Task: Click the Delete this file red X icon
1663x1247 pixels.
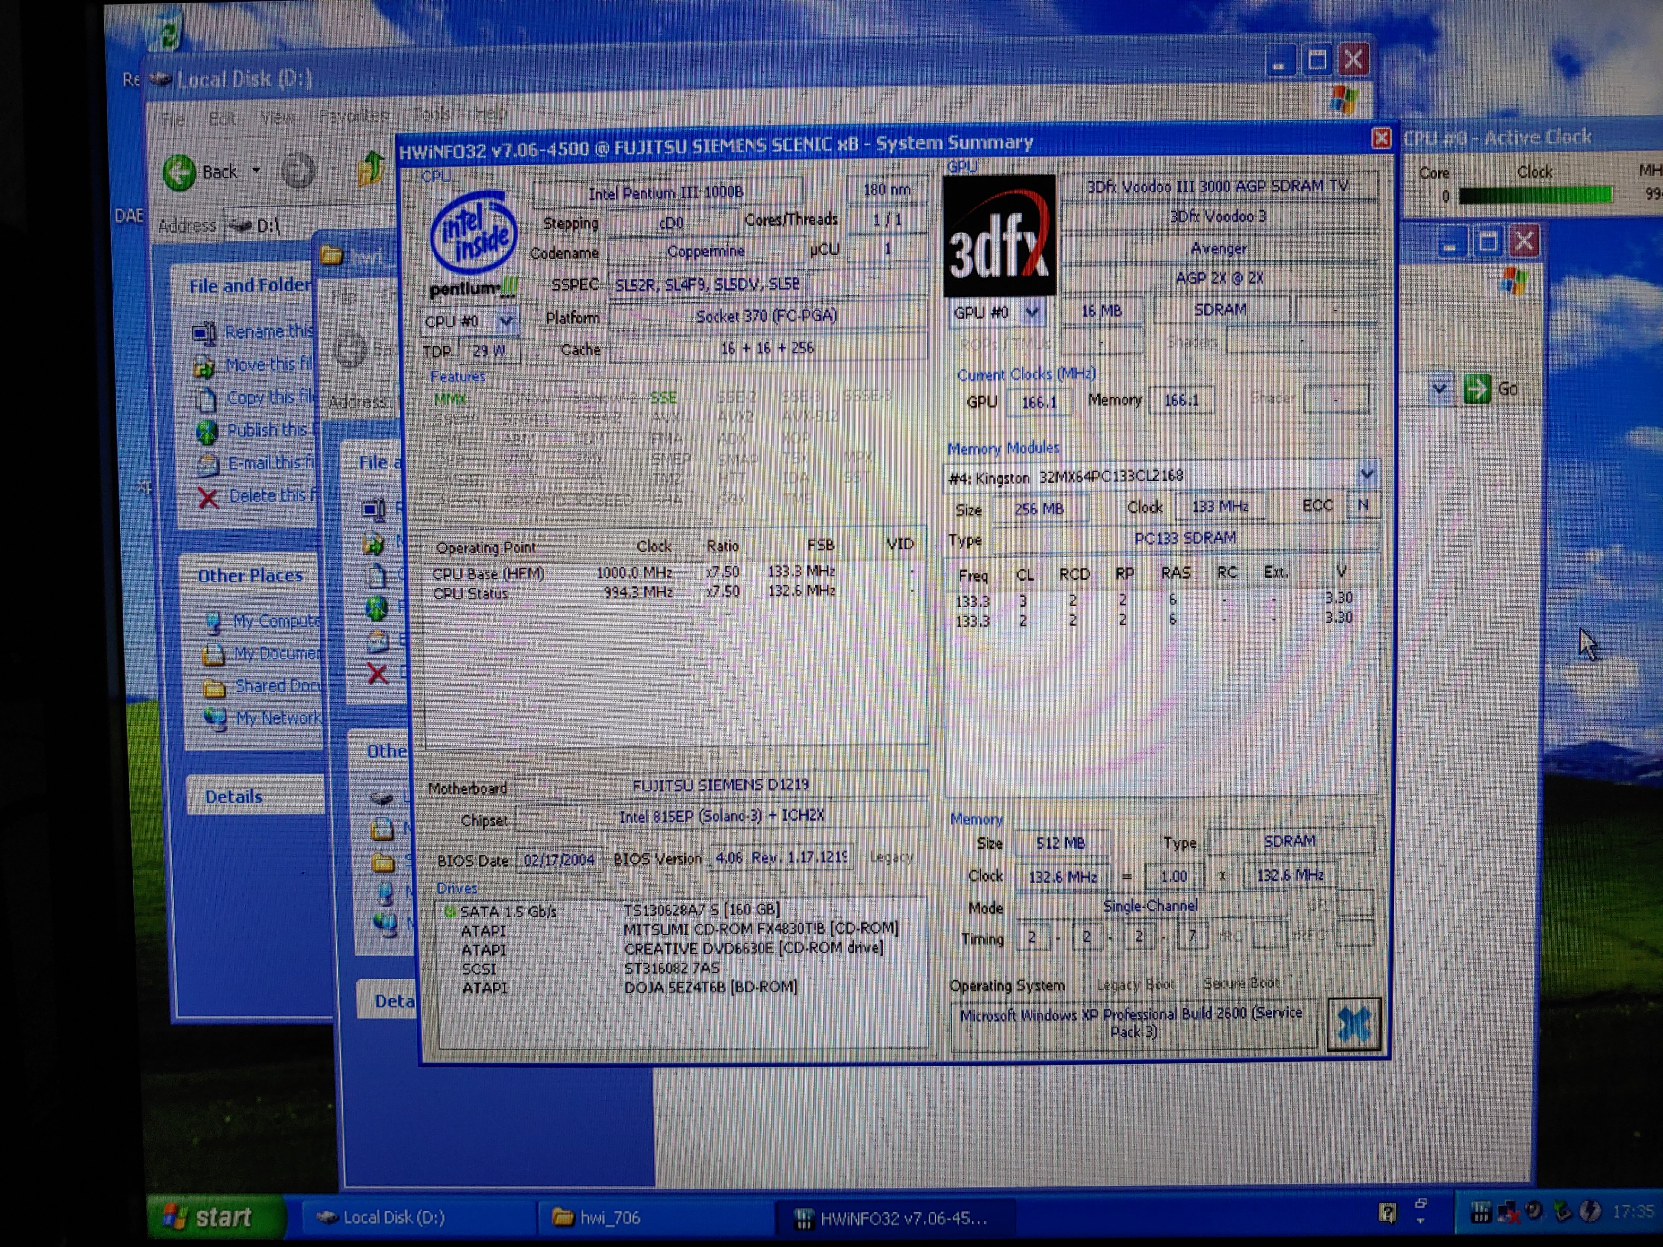Action: click(x=208, y=498)
